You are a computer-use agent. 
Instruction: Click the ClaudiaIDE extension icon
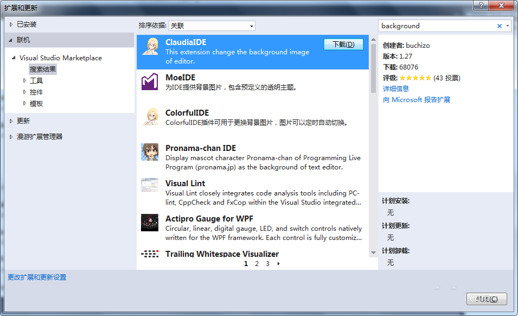coord(150,46)
